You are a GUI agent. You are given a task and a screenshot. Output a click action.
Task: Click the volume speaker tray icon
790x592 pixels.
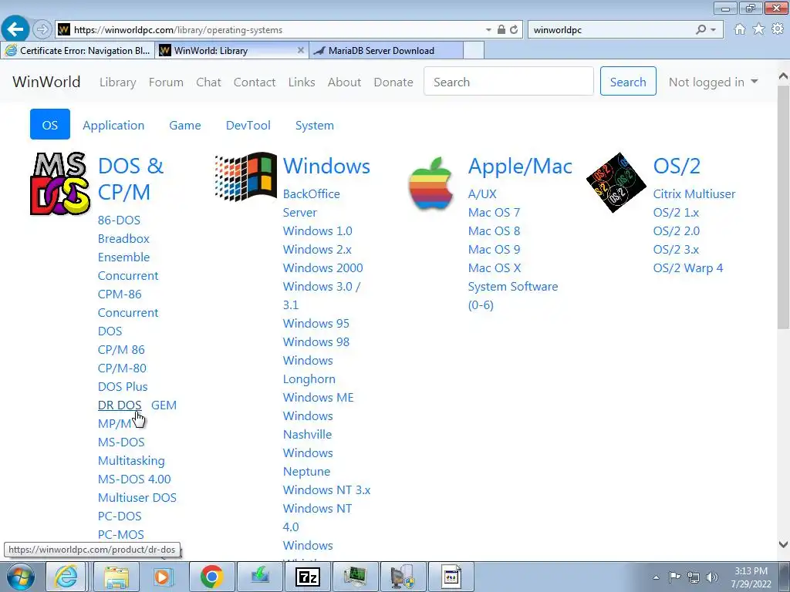pyautogui.click(x=712, y=577)
